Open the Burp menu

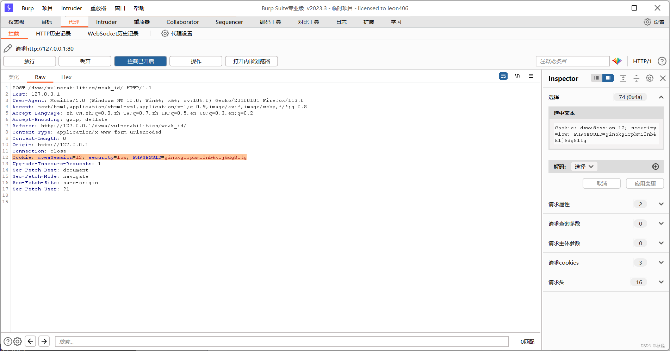(28, 8)
